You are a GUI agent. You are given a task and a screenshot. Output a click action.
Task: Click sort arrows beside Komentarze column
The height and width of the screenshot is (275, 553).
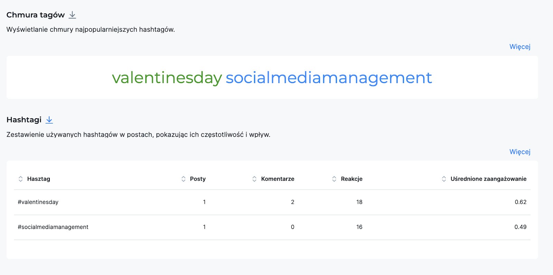pyautogui.click(x=254, y=179)
